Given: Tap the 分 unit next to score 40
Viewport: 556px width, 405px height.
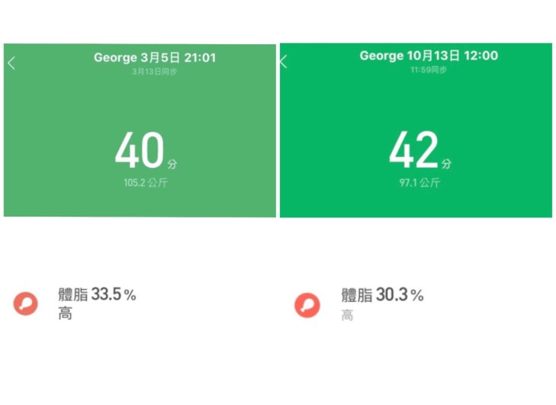Looking at the screenshot, I should click(173, 164).
